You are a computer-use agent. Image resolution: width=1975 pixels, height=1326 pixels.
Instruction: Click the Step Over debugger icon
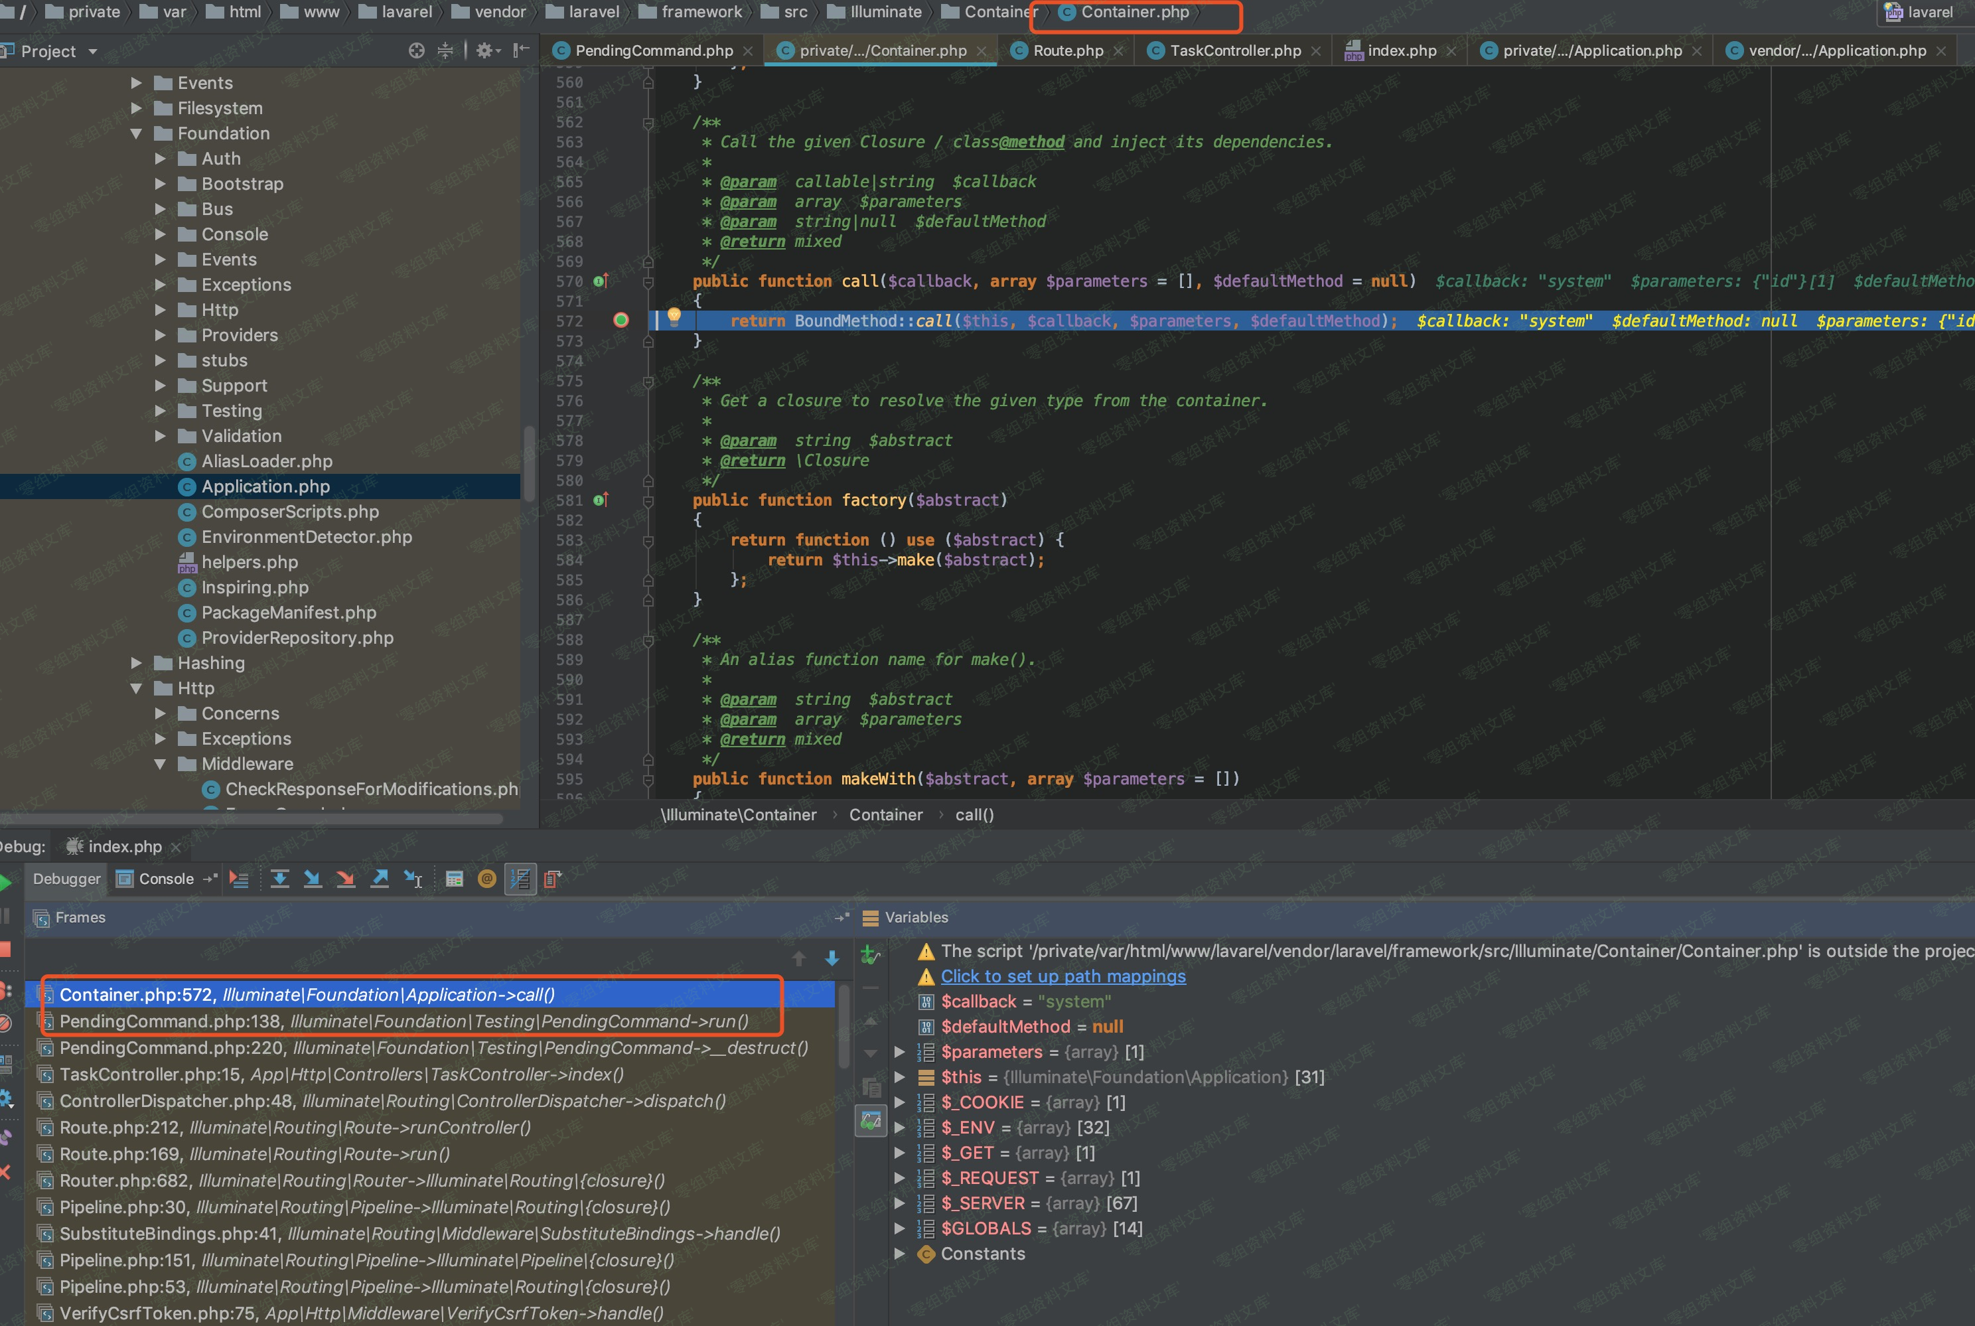pos(280,879)
